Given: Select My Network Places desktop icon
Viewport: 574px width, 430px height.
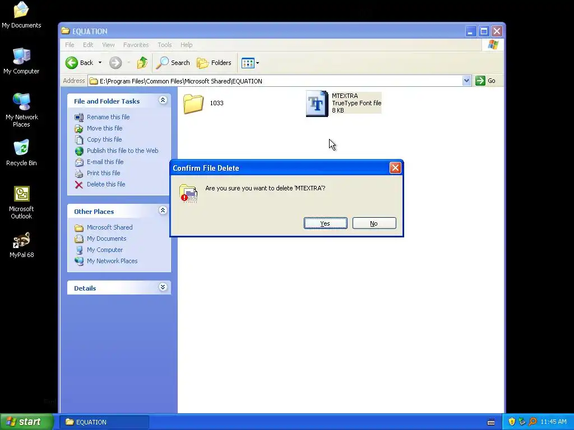Looking at the screenshot, I should coord(22,110).
